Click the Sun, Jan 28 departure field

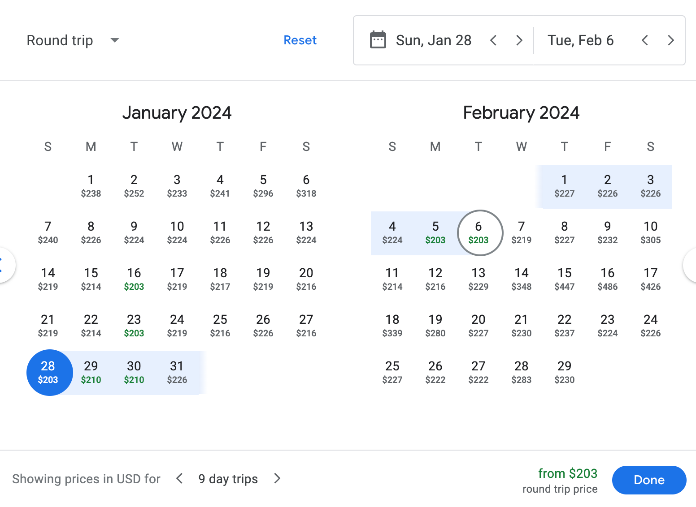click(433, 40)
